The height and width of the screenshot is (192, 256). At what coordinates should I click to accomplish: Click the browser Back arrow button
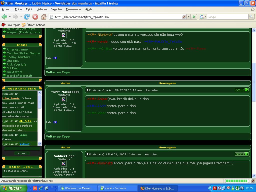coord(4,17)
